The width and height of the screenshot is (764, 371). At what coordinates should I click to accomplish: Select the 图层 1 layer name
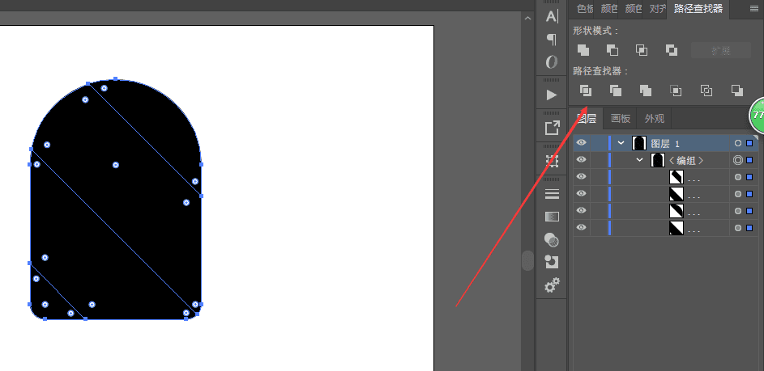[665, 143]
